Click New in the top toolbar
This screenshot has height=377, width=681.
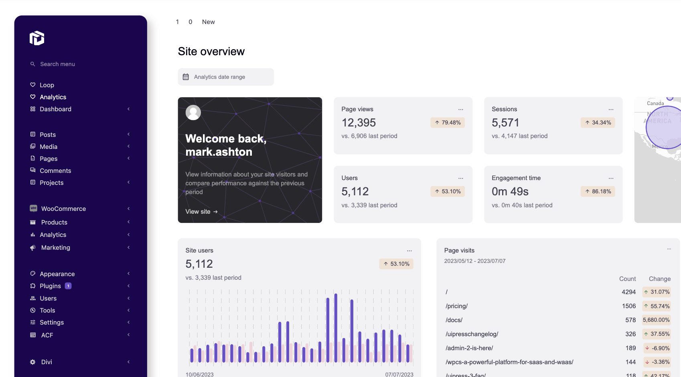[208, 22]
